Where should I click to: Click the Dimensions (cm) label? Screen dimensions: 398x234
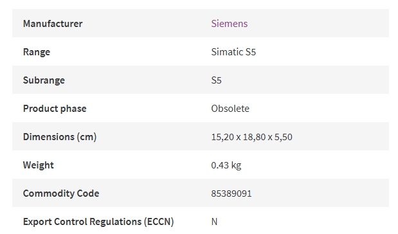click(x=60, y=137)
